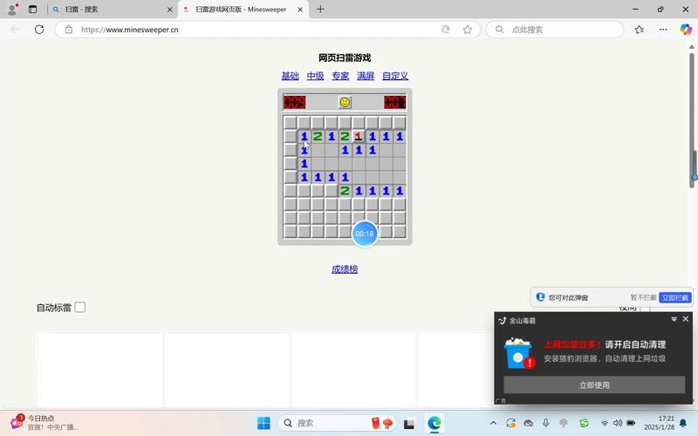This screenshot has height=436, width=698.
Task: Click the cloud sync tray icon
Action: pyautogui.click(x=529, y=423)
